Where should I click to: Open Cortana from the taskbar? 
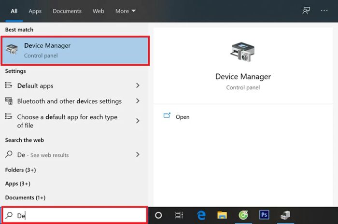pyautogui.click(x=158, y=215)
